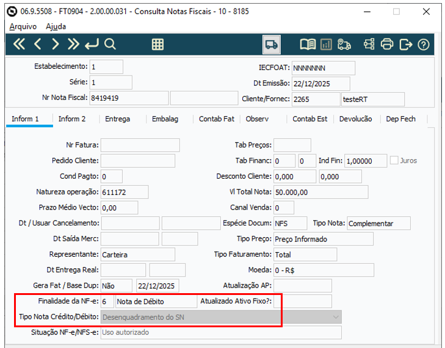Click the Ind Fin field 1,00000
Image resolution: width=445 pixels, height=348 pixels.
(x=366, y=161)
